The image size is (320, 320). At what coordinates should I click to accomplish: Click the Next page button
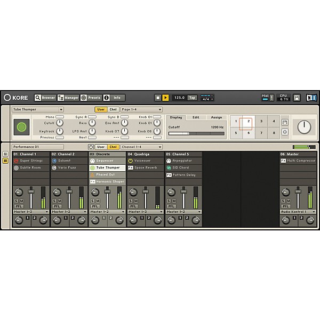92,138
